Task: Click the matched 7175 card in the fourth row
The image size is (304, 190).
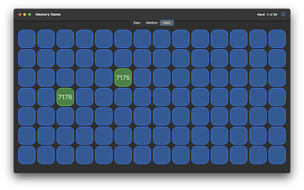Action: coord(65,97)
